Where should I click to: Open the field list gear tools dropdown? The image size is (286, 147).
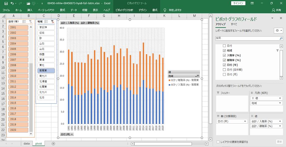278,31
